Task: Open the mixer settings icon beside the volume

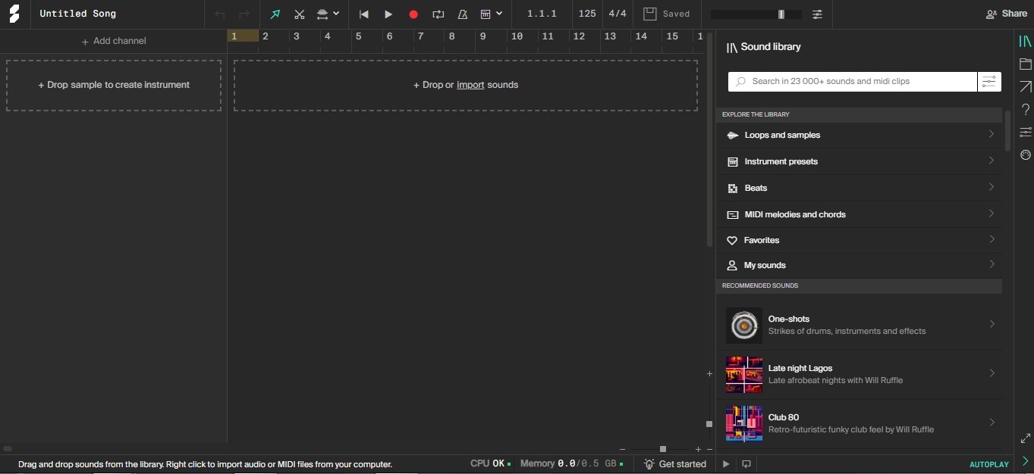Action: [x=817, y=14]
